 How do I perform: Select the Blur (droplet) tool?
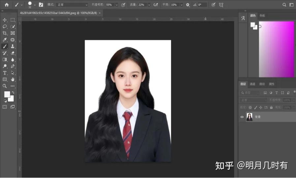point(13,60)
